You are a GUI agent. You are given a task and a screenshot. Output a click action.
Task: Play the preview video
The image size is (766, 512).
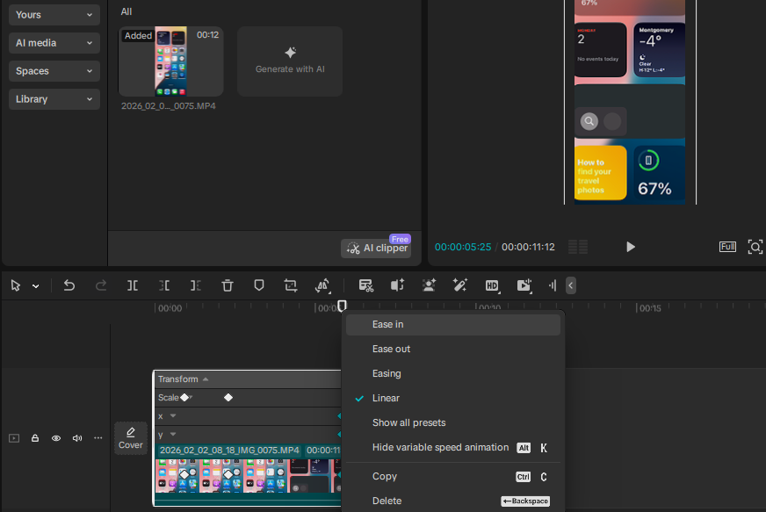(630, 247)
